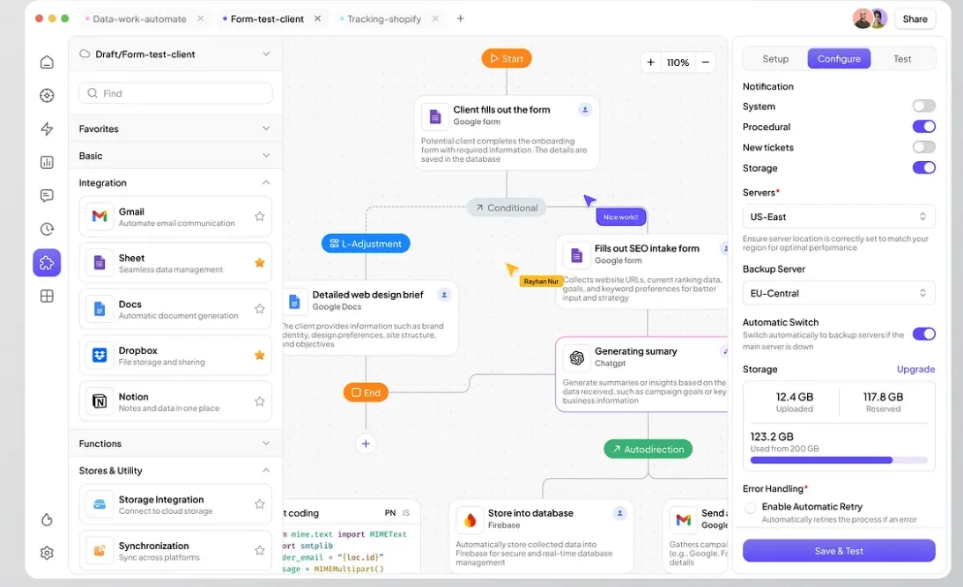Screen dimensions: 963x587
Task: Expand the Favorites section
Action: click(x=175, y=128)
